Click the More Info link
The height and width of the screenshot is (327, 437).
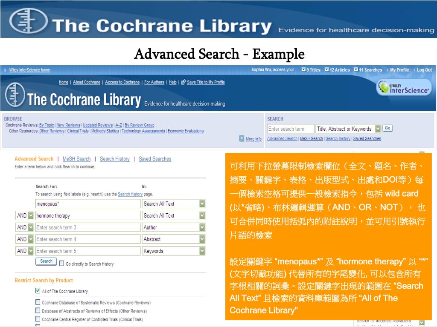pos(253,139)
